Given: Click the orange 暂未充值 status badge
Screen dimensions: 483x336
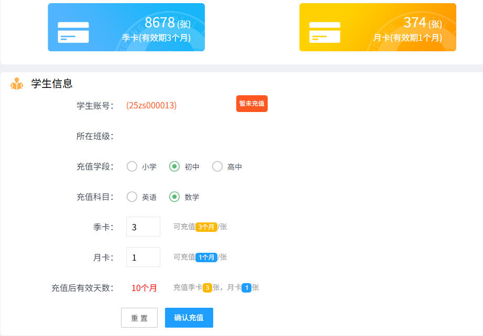Looking at the screenshot, I should pos(252,104).
